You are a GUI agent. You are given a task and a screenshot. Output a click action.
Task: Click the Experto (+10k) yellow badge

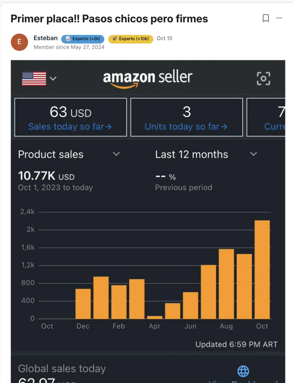click(131, 39)
